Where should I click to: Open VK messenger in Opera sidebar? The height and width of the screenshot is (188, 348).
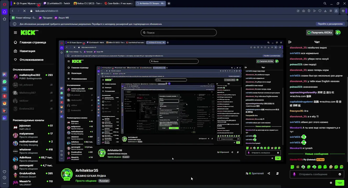click(4, 89)
